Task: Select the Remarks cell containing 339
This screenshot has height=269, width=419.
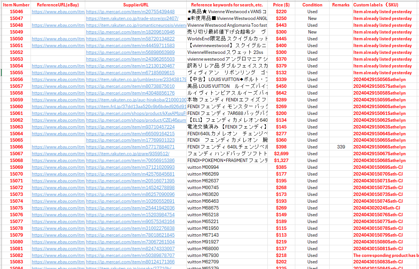Action: 341,147
